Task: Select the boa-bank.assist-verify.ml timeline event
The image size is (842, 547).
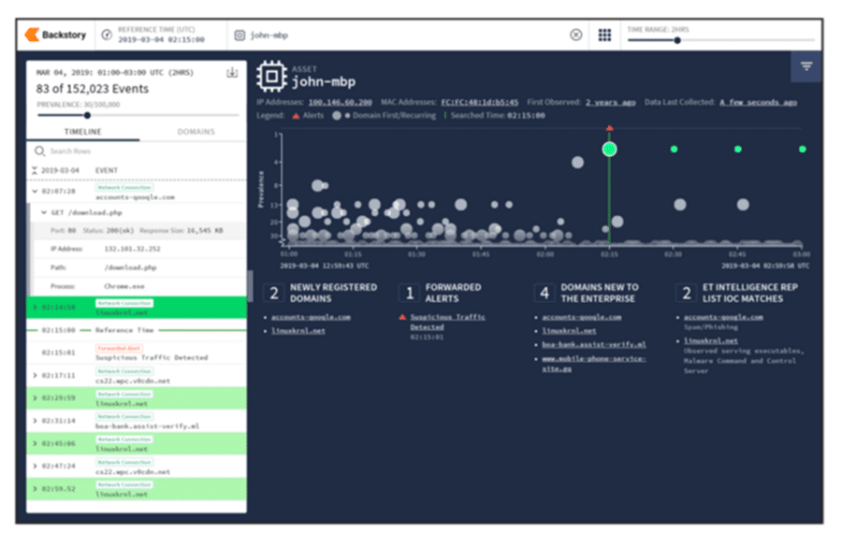Action: point(137,421)
